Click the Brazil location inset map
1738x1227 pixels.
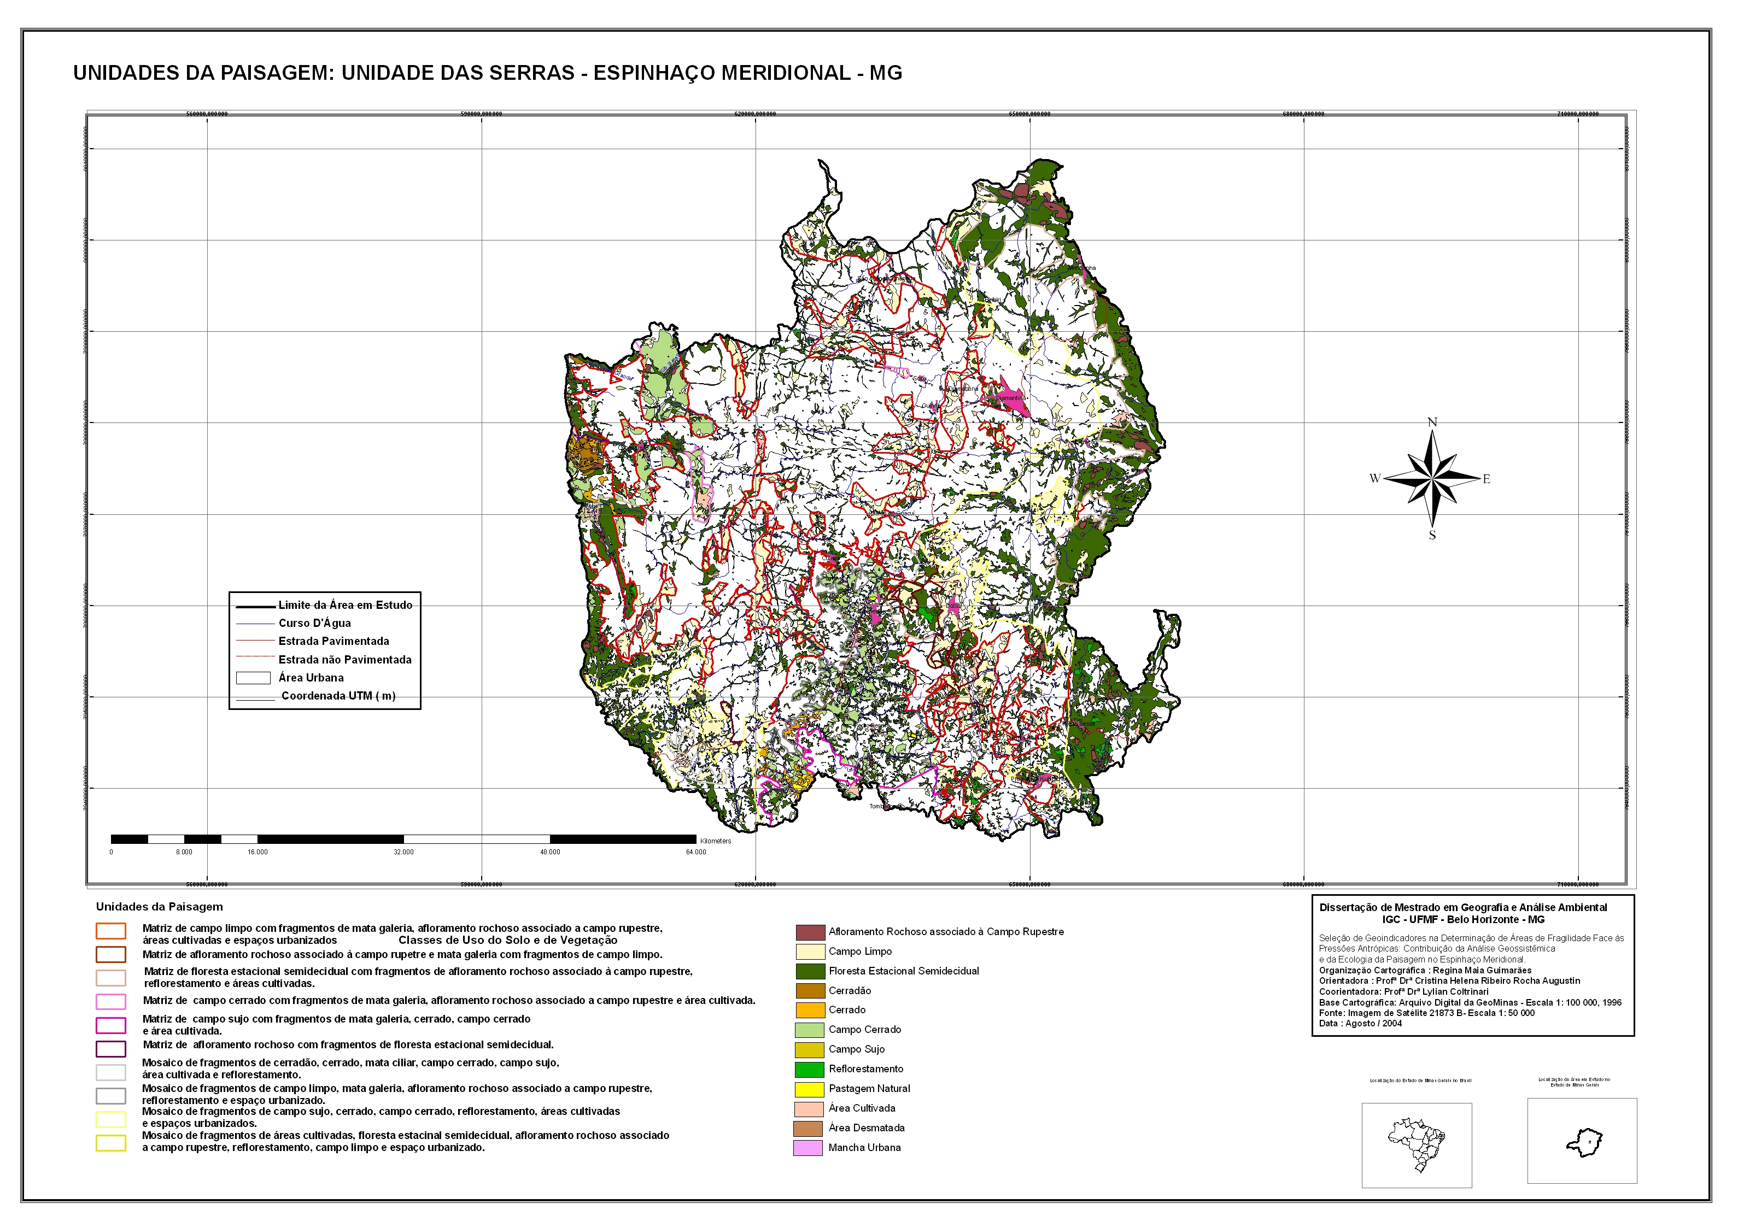pyautogui.click(x=1417, y=1145)
